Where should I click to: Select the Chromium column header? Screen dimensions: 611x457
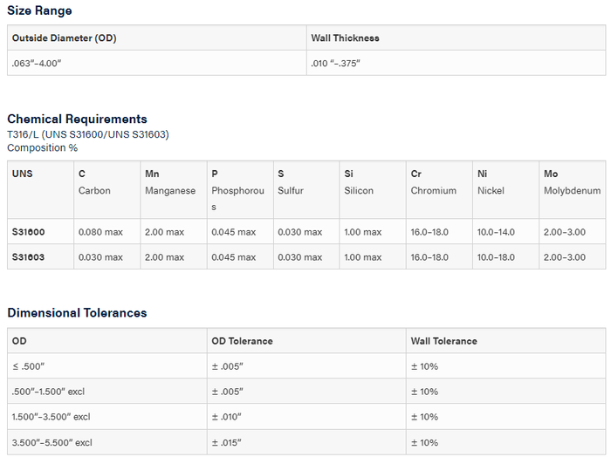tap(434, 182)
